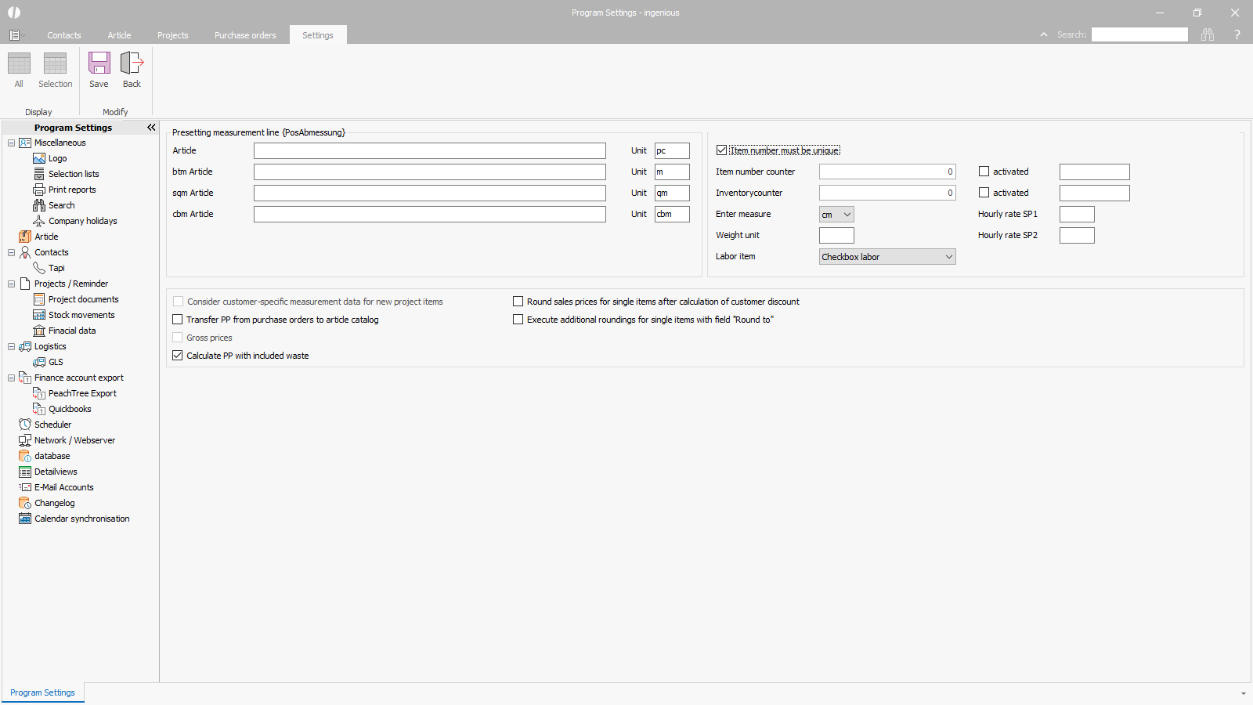The image size is (1253, 705).
Task: Select Quickbooks in the settings tree
Action: [x=70, y=409]
